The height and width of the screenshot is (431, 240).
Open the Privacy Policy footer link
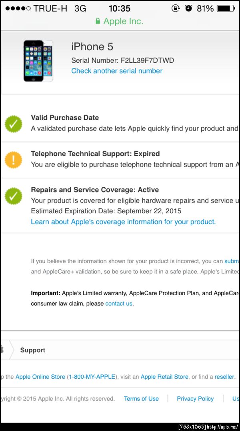(195, 399)
